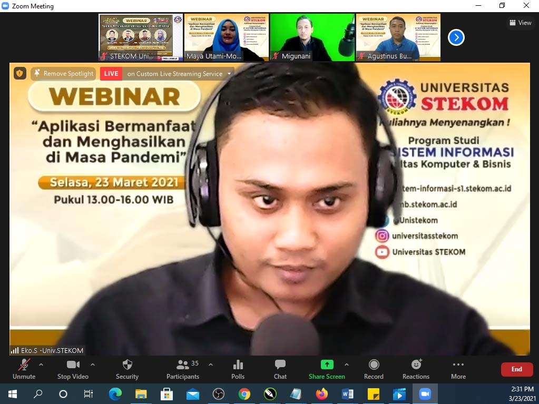
Task: Open the View layout menu
Action: (x=521, y=23)
